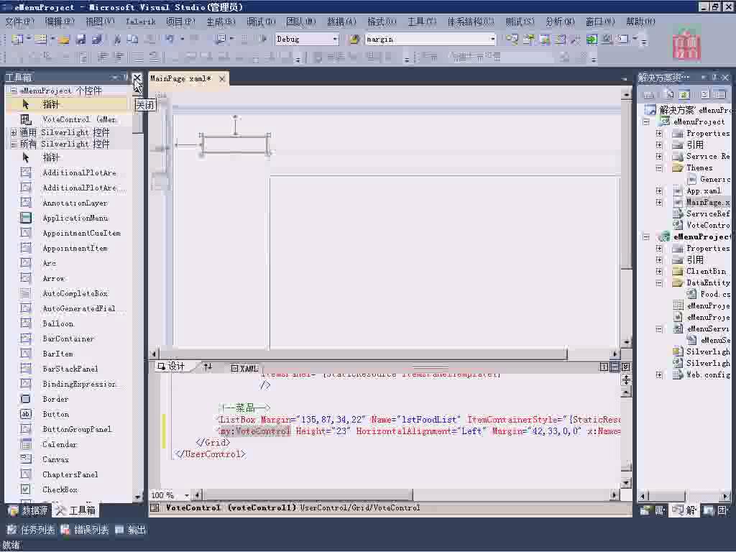The height and width of the screenshot is (552, 736).
Task: Switch to the 数据源 tab
Action: [x=28, y=510]
